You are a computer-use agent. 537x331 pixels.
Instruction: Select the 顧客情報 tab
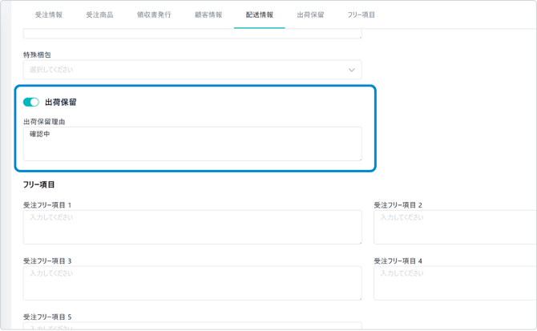(208, 15)
